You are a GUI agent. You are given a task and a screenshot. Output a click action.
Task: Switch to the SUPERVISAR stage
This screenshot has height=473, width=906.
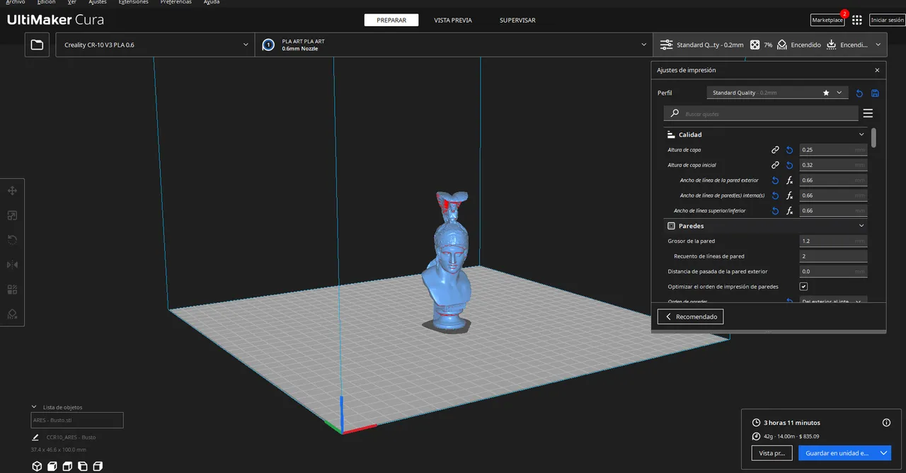tap(517, 21)
